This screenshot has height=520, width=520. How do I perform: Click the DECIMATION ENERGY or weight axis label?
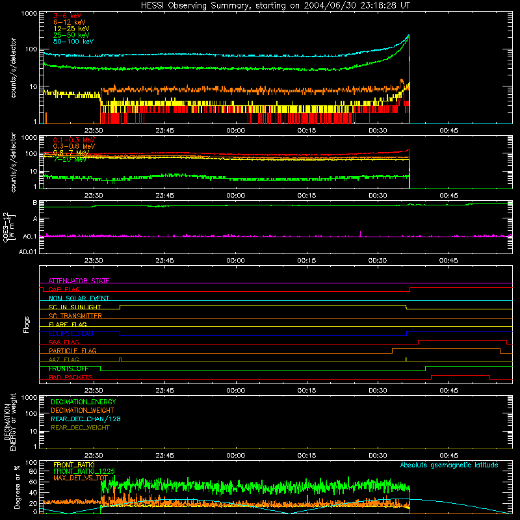[x=10, y=422]
